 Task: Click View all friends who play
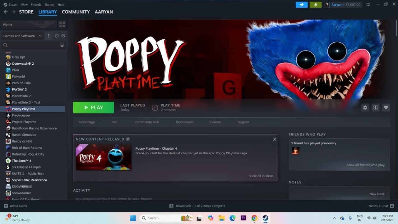[366, 165]
